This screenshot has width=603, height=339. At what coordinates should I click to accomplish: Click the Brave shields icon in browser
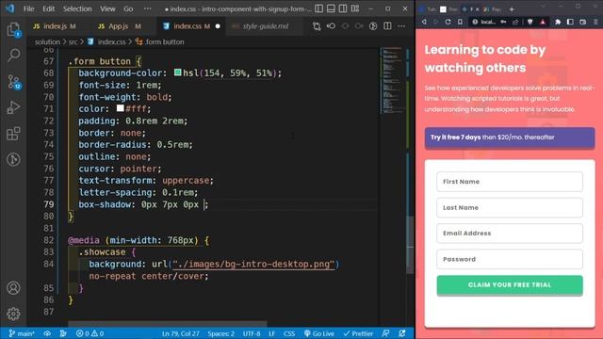[530, 22]
